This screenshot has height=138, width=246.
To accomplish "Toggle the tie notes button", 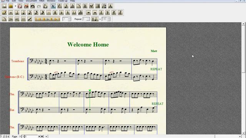I will (x=74, y=13).
